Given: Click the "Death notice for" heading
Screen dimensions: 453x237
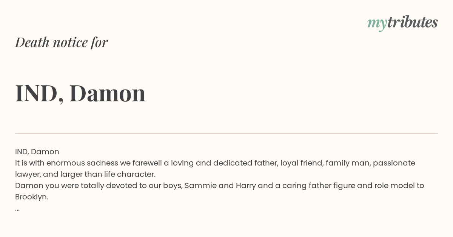Looking at the screenshot, I should pos(62,42).
